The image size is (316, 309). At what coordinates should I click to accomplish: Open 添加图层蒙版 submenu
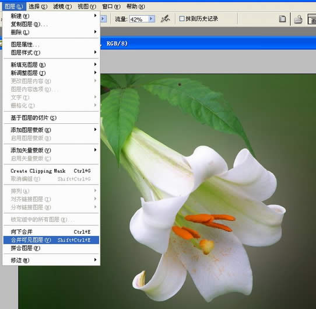51,130
